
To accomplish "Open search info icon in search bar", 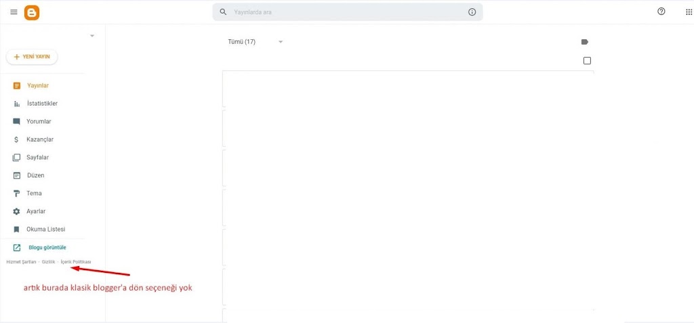I will point(472,12).
